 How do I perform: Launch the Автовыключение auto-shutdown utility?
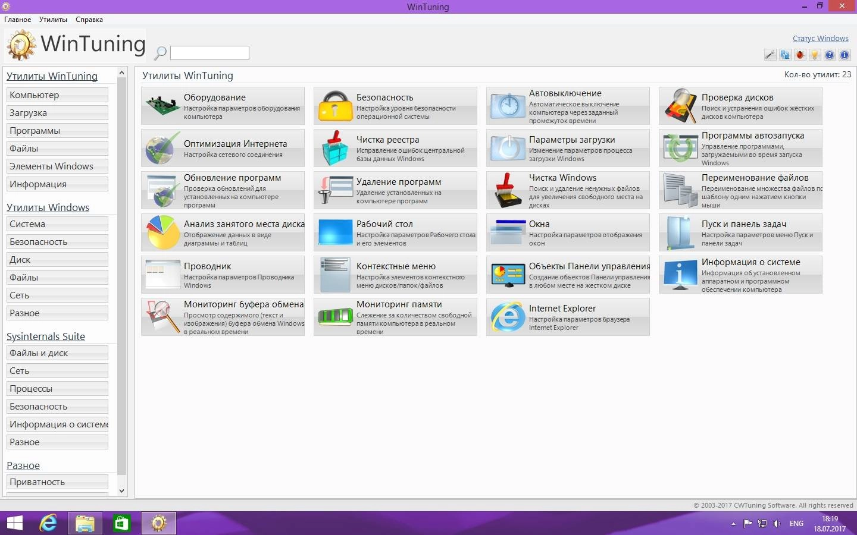point(568,106)
